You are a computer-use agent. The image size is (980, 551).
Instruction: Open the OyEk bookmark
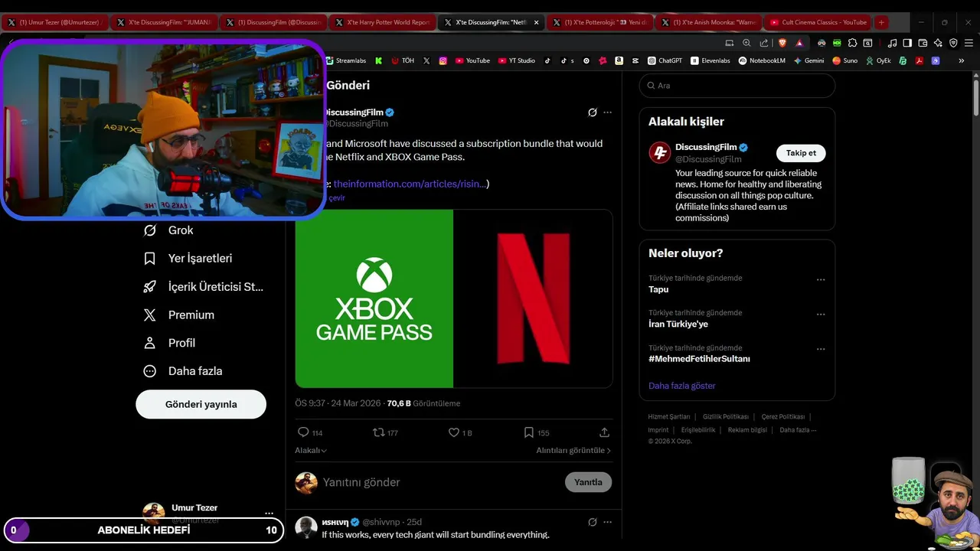pyautogui.click(x=878, y=60)
